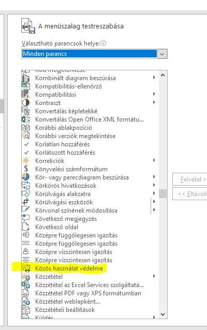The width and height of the screenshot is (207, 330).
Task: Select the Korlátlan hozzáférés check item
Action: pyautogui.click(x=90, y=144)
